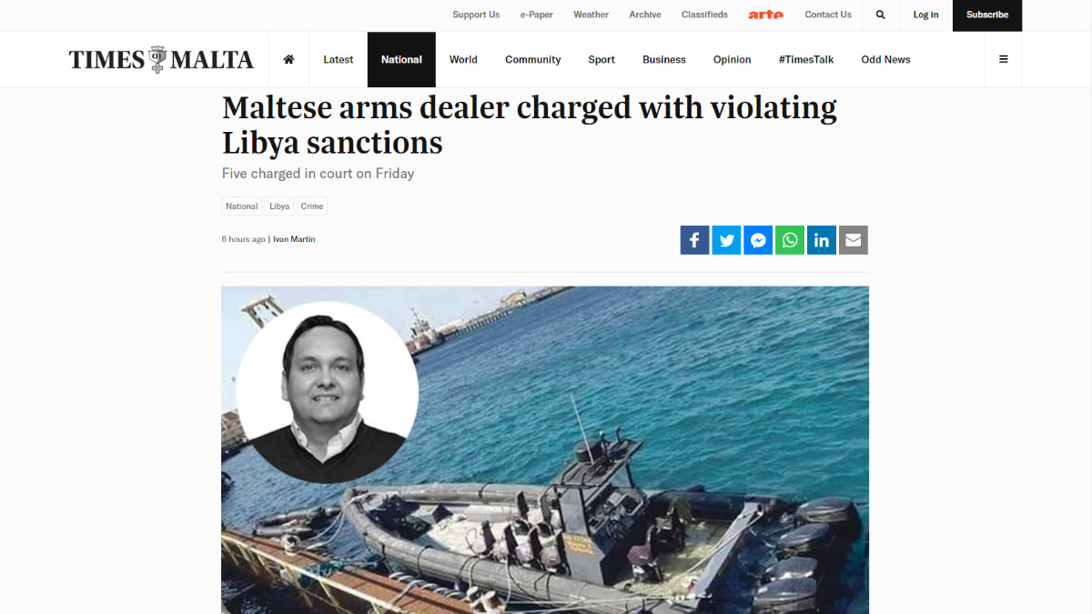Open author Ivan Martin's page
Viewport: 1092px width, 614px height.
point(294,239)
